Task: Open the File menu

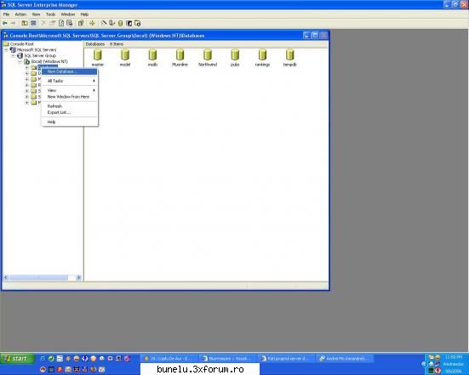Action: [x=6, y=14]
